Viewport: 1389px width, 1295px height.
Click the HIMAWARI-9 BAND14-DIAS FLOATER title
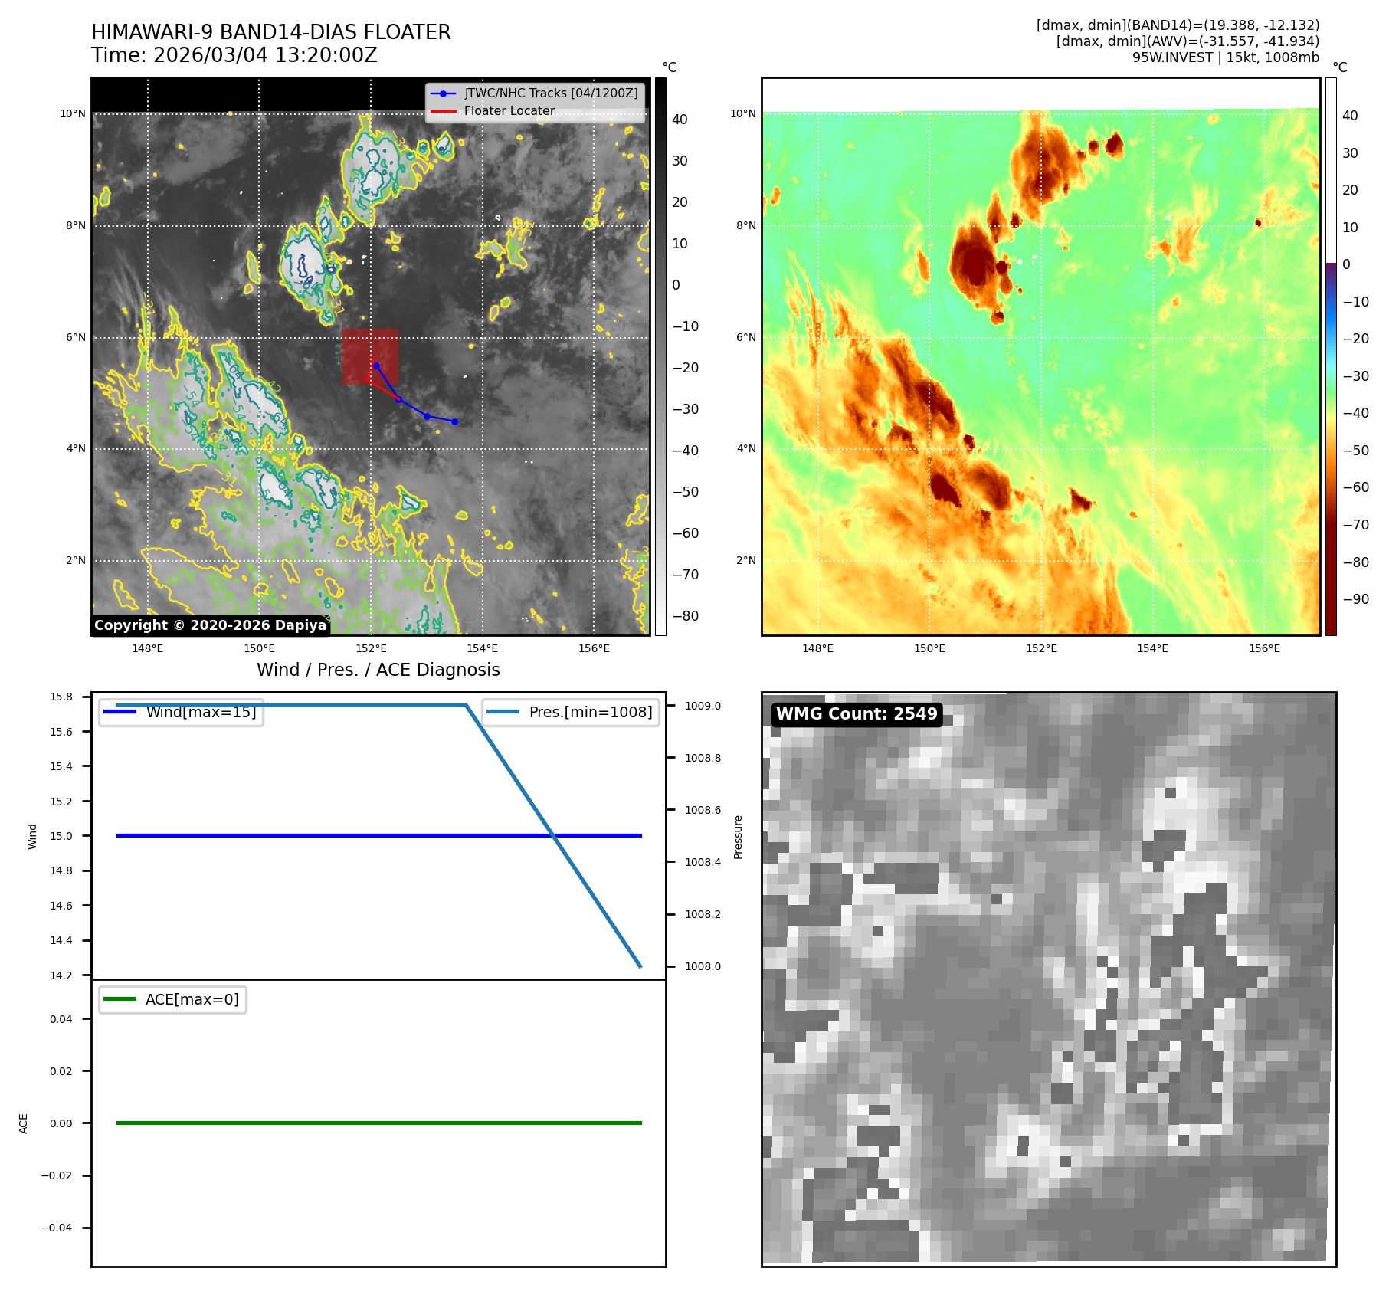click(270, 32)
